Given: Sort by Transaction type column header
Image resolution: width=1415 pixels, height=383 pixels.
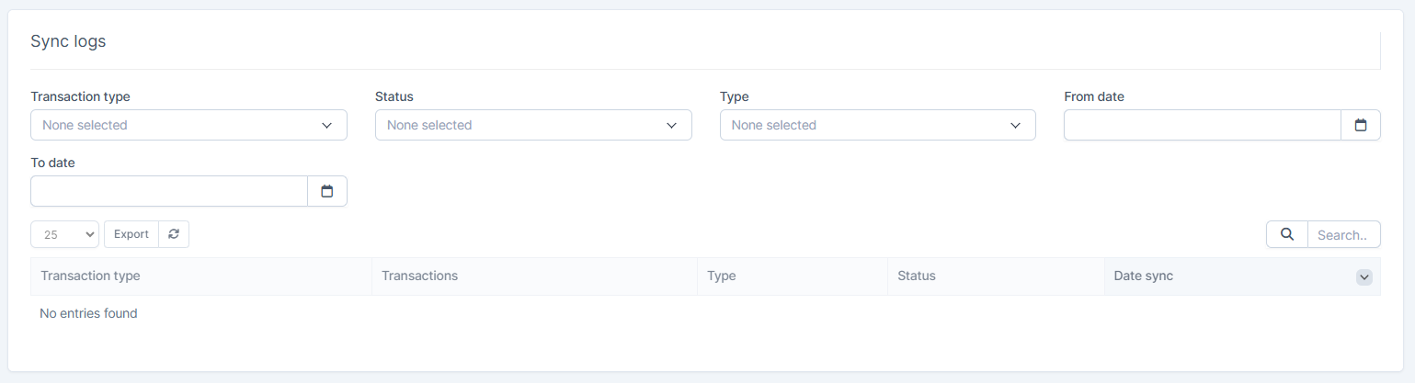Looking at the screenshot, I should 90,276.
